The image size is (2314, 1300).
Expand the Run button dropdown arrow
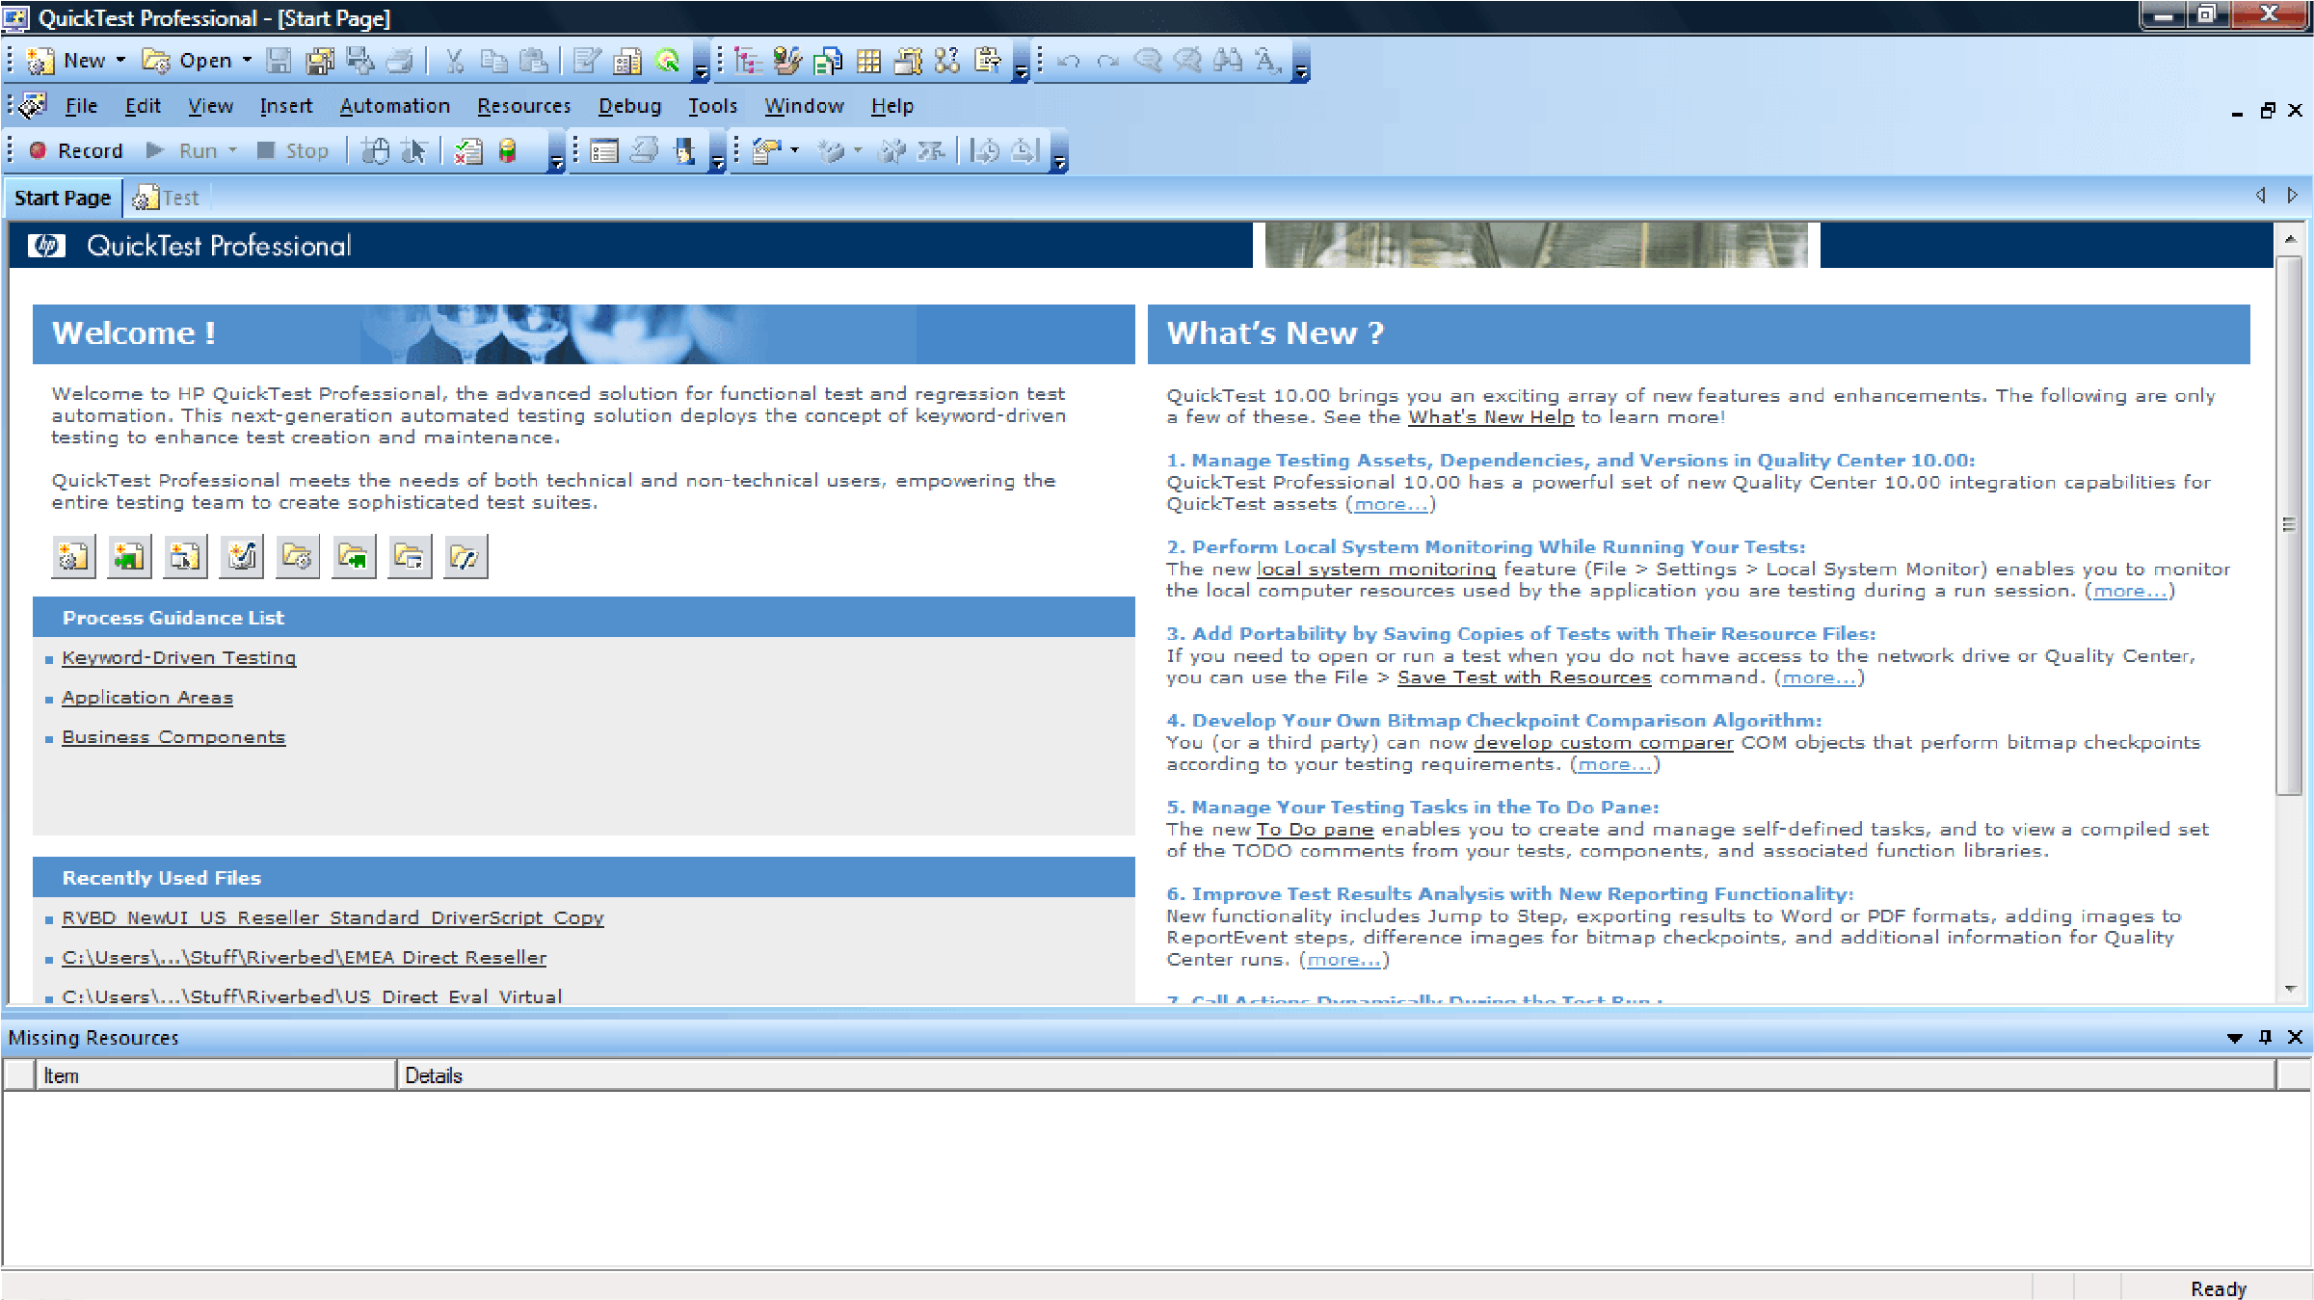[232, 150]
